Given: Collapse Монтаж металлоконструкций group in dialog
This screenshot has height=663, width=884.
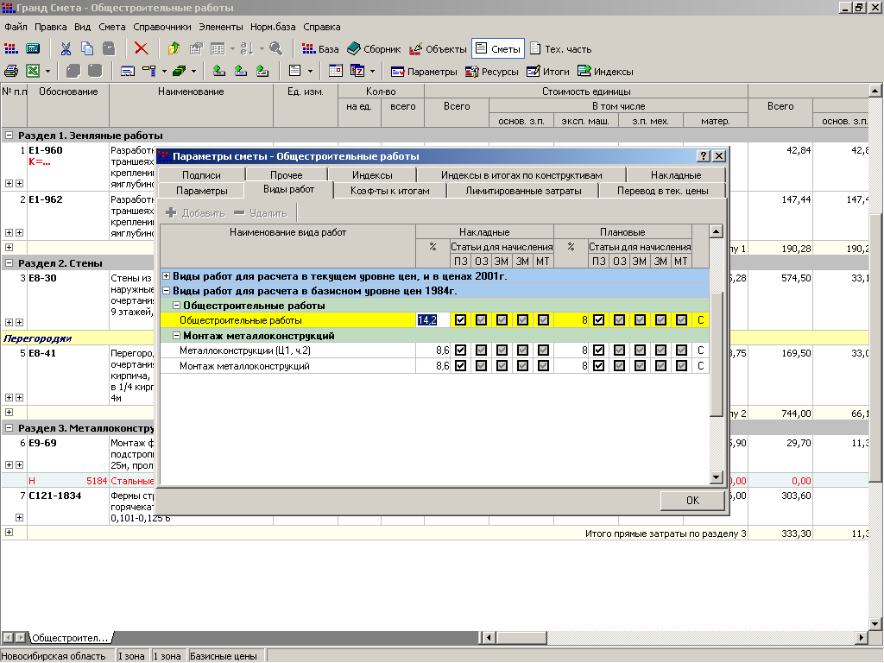Looking at the screenshot, I should (x=176, y=336).
